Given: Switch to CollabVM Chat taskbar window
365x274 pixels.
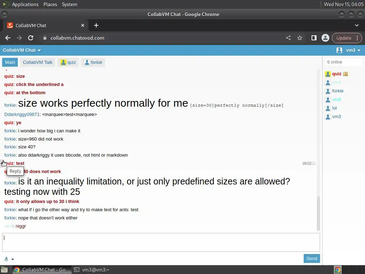Looking at the screenshot, I should click(x=42, y=270).
